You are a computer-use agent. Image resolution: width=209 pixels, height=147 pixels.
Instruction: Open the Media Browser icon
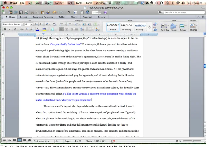(x=87, y=12)
